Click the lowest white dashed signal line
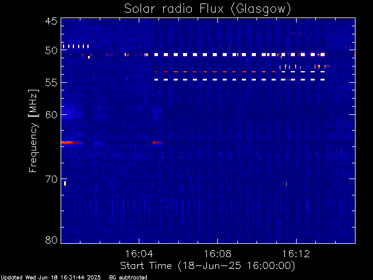Screen dimensions: 373x280 point(240,79)
